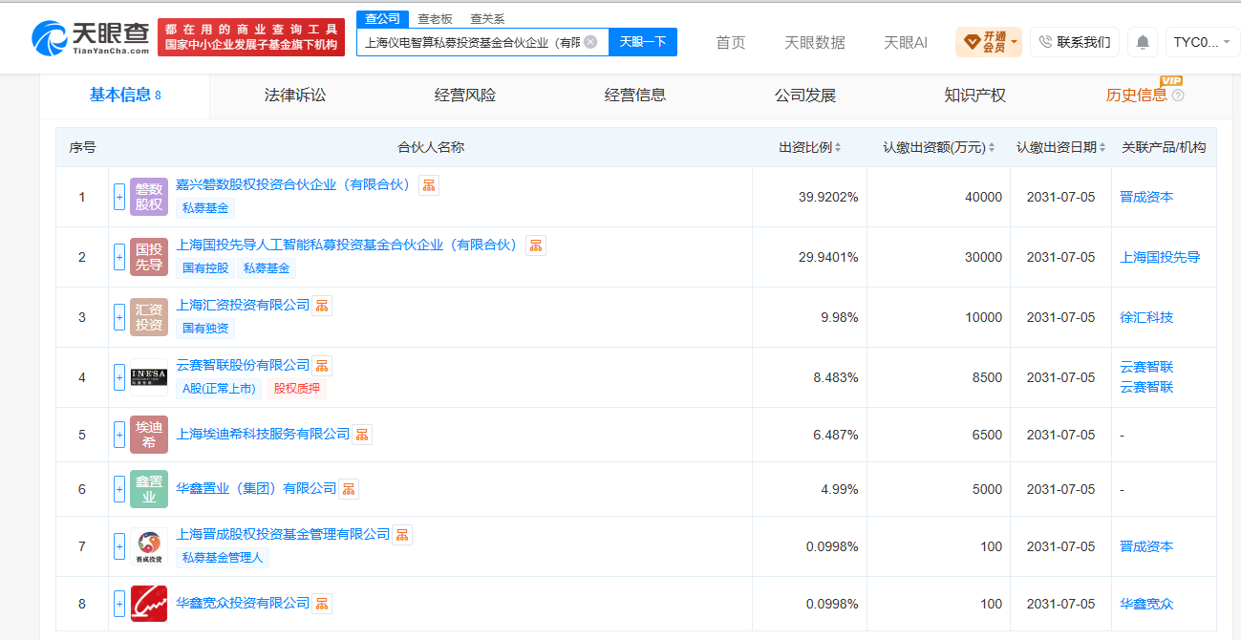Image resolution: width=1241 pixels, height=640 pixels.
Task: Expand row 2 上海国投先导 plus button
Action: click(x=119, y=257)
